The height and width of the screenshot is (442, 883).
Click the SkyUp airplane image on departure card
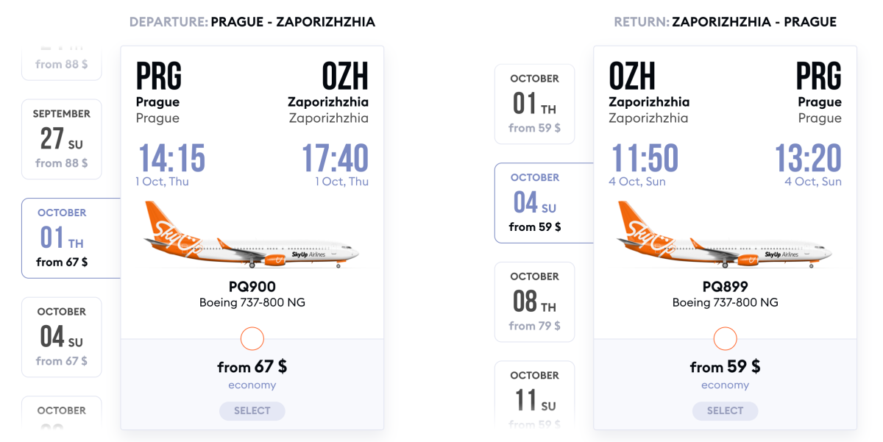click(x=252, y=235)
